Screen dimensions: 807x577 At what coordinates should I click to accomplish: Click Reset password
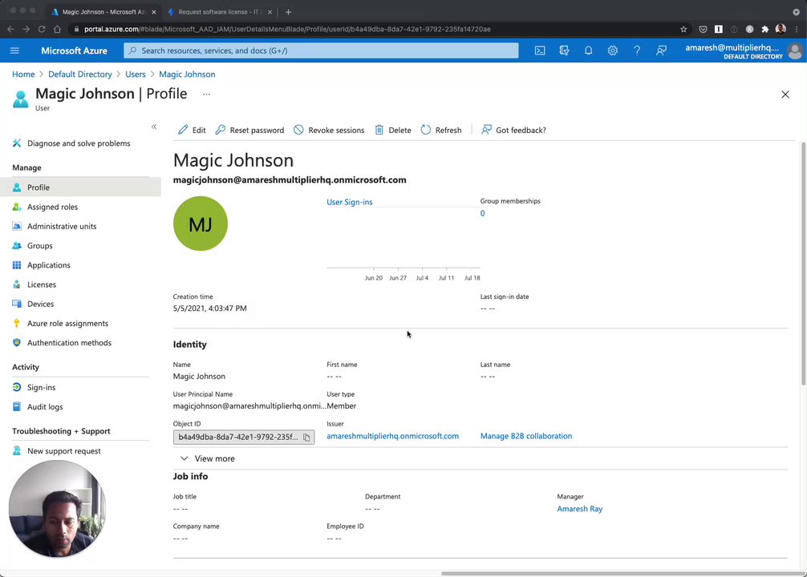pyautogui.click(x=249, y=130)
